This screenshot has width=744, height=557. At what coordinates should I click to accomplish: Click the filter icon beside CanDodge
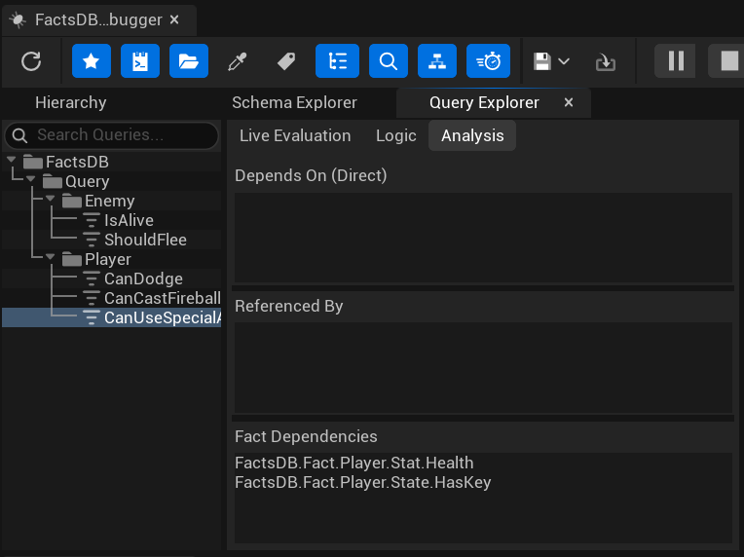pos(92,278)
